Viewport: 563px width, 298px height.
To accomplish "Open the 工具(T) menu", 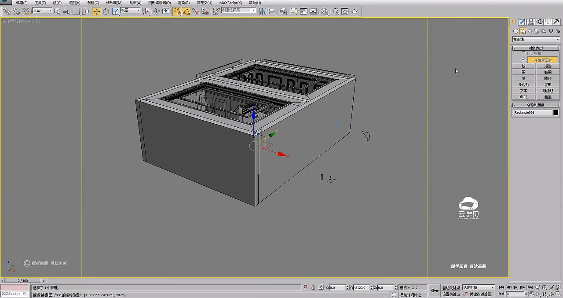I will tap(40, 3).
